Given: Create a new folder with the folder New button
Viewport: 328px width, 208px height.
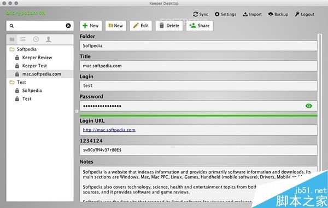Looking at the screenshot, I should pos(116,26).
